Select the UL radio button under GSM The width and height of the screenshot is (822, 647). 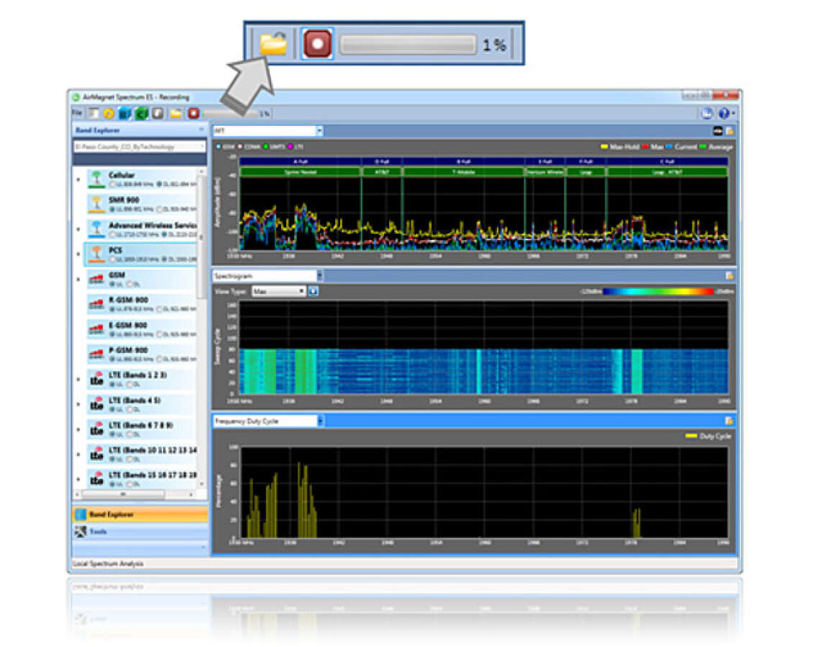[112, 285]
